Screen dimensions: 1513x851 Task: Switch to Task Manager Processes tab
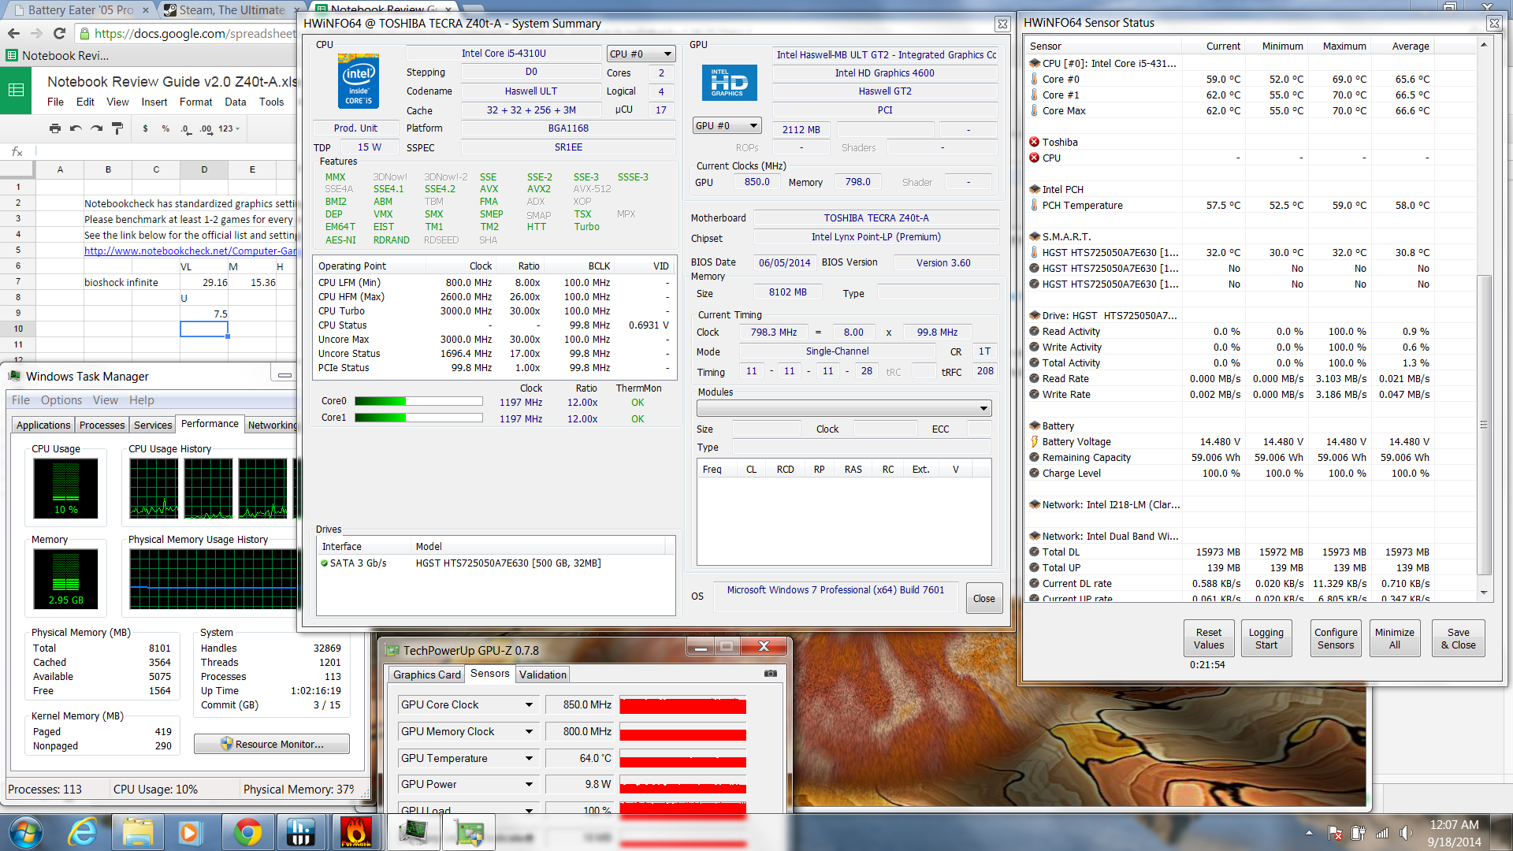coord(102,425)
